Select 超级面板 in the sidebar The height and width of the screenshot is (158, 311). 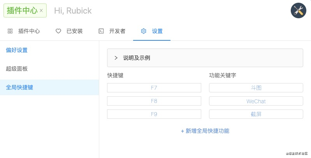[17, 69]
